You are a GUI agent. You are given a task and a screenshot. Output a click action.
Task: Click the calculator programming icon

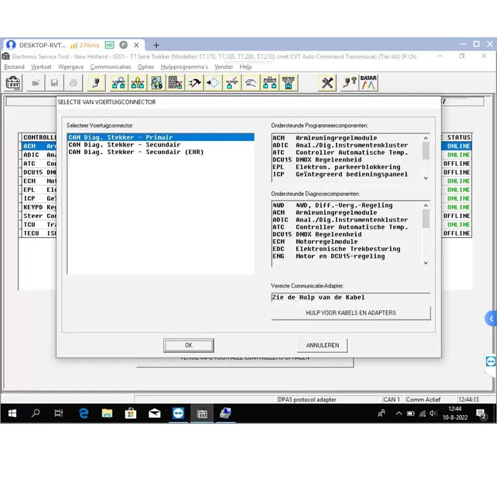pyautogui.click(x=175, y=83)
